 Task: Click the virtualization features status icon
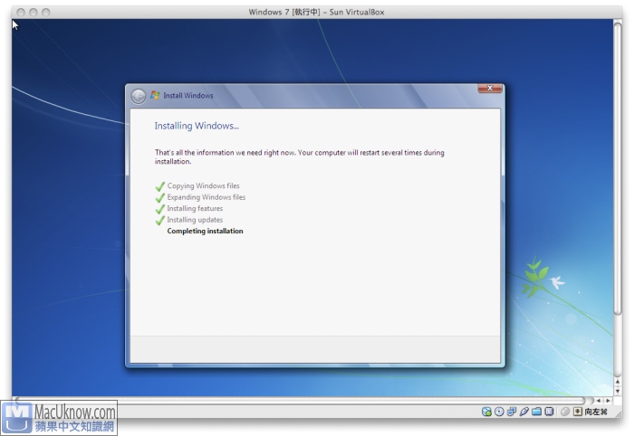pyautogui.click(x=549, y=412)
